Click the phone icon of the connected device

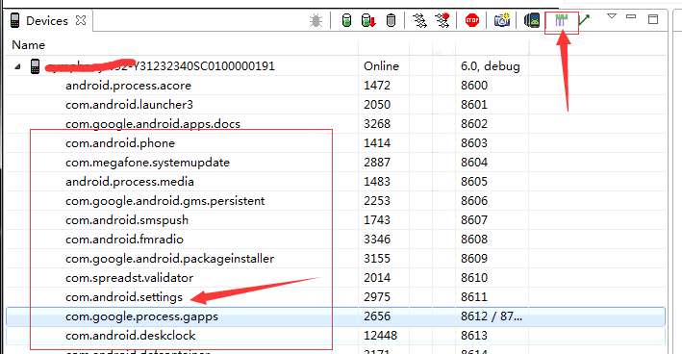[36, 66]
